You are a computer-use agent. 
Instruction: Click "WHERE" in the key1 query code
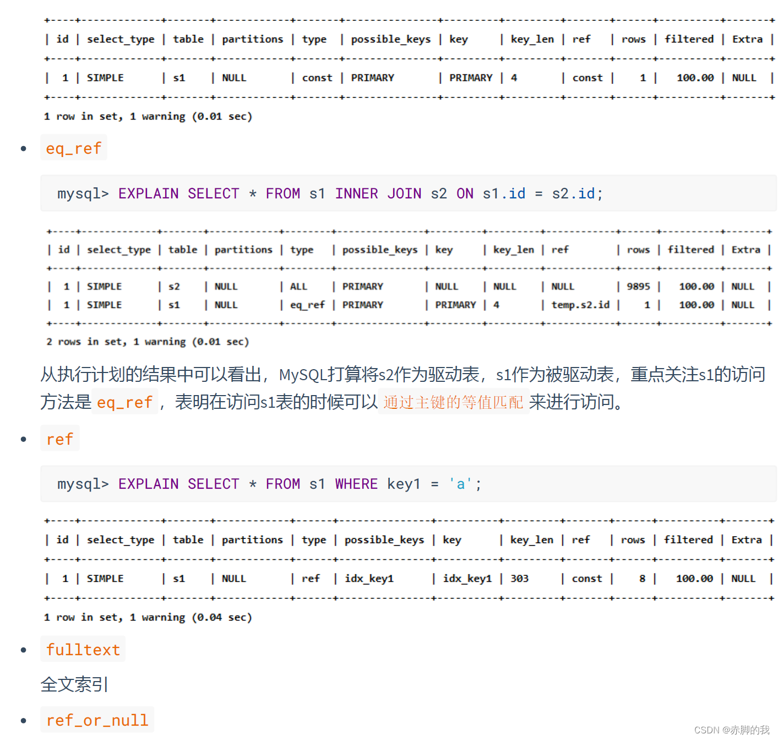356,484
